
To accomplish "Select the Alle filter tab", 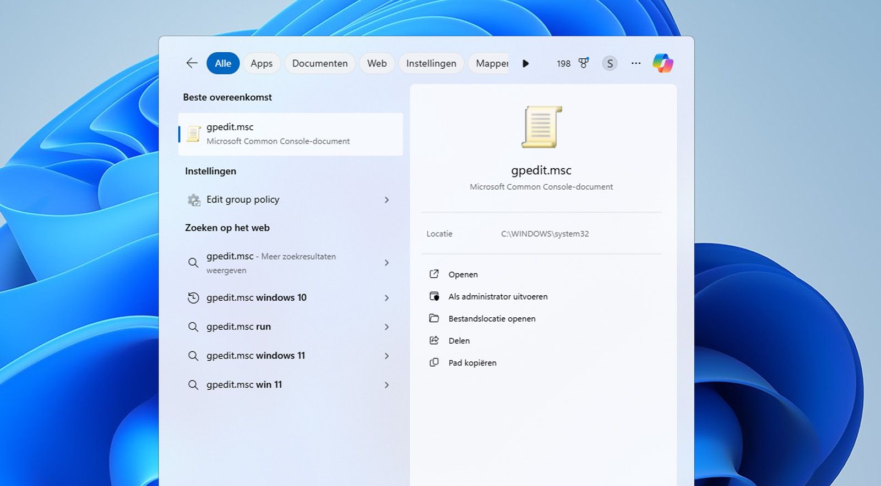I will [223, 63].
